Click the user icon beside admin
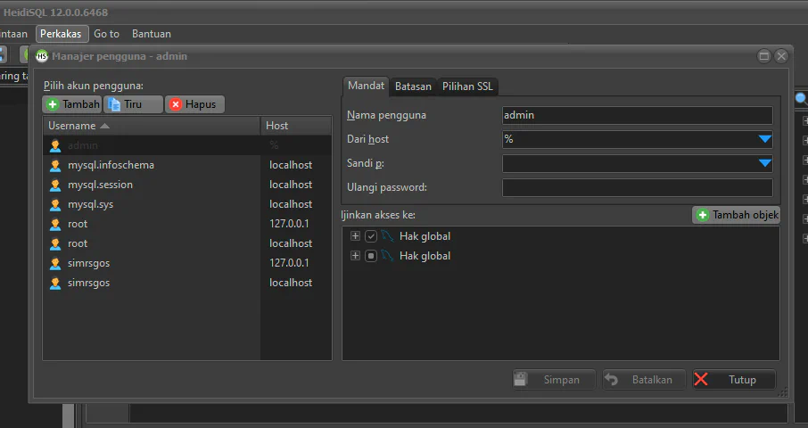Image resolution: width=808 pixels, height=428 pixels. click(55, 145)
